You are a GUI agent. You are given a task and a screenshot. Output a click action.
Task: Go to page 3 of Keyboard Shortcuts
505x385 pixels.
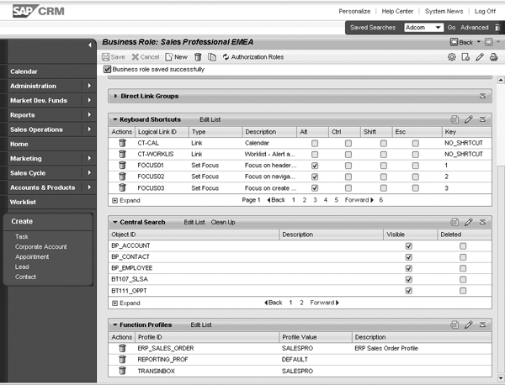[314, 201]
